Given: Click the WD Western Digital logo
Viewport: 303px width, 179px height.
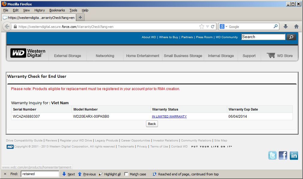Looking at the screenshot, I should [28, 53].
